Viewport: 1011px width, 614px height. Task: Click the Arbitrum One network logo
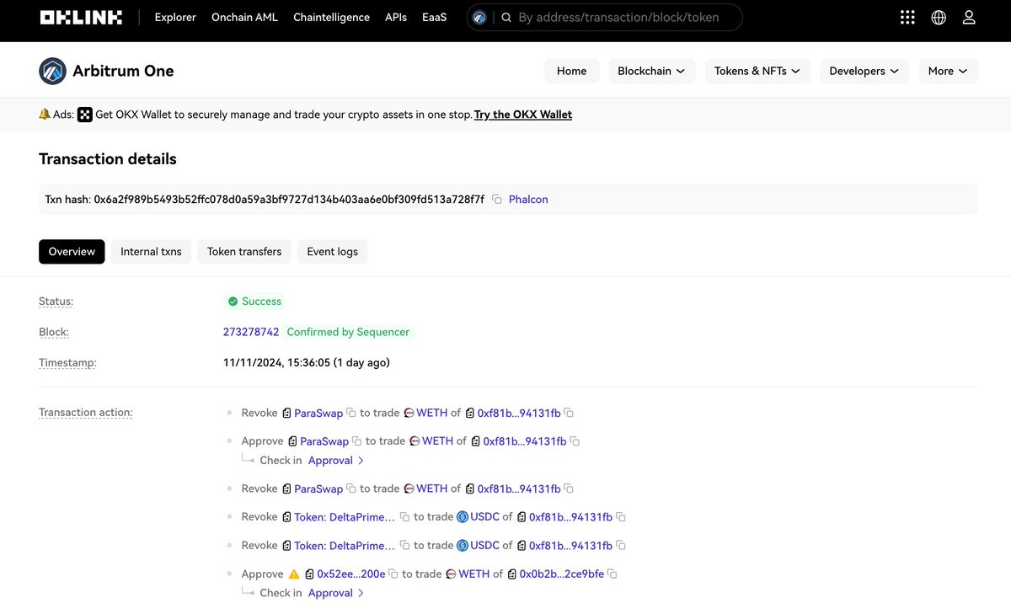tap(52, 71)
